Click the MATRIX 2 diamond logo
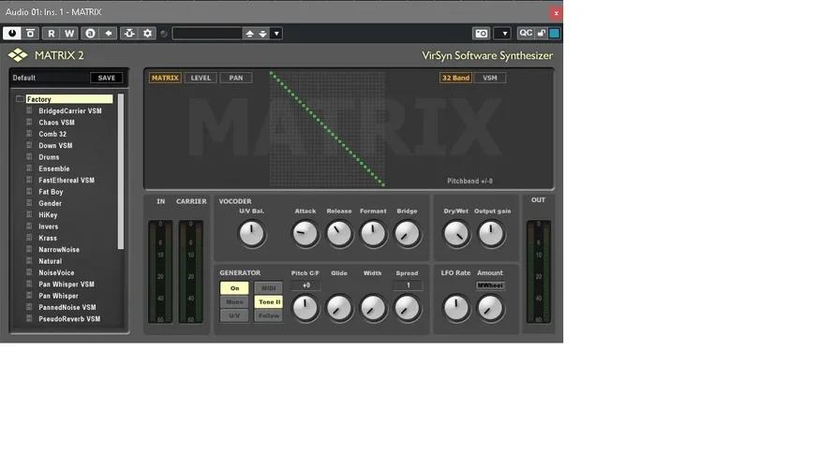This screenshot has height=468, width=833. (x=18, y=55)
